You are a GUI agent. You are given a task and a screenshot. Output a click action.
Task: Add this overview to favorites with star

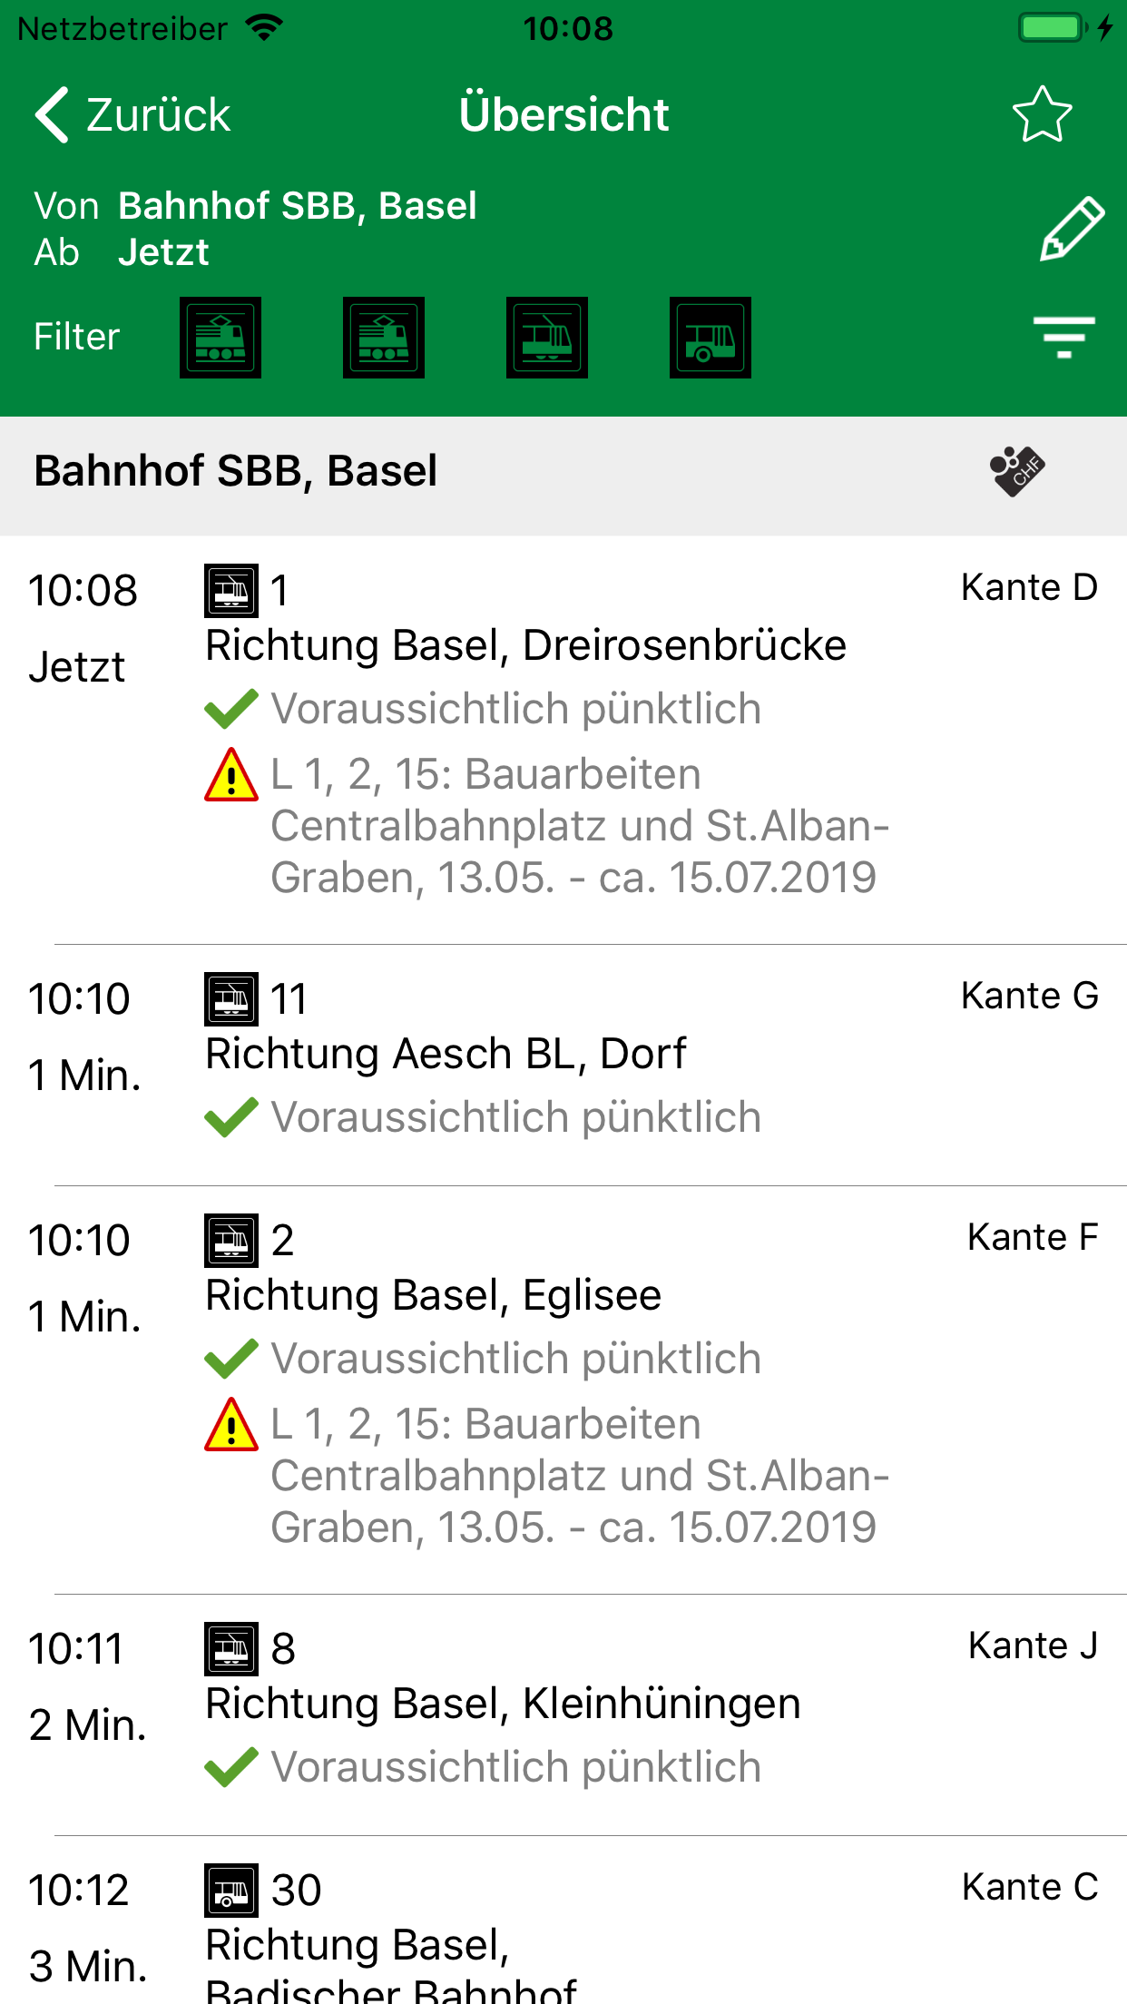1042,115
